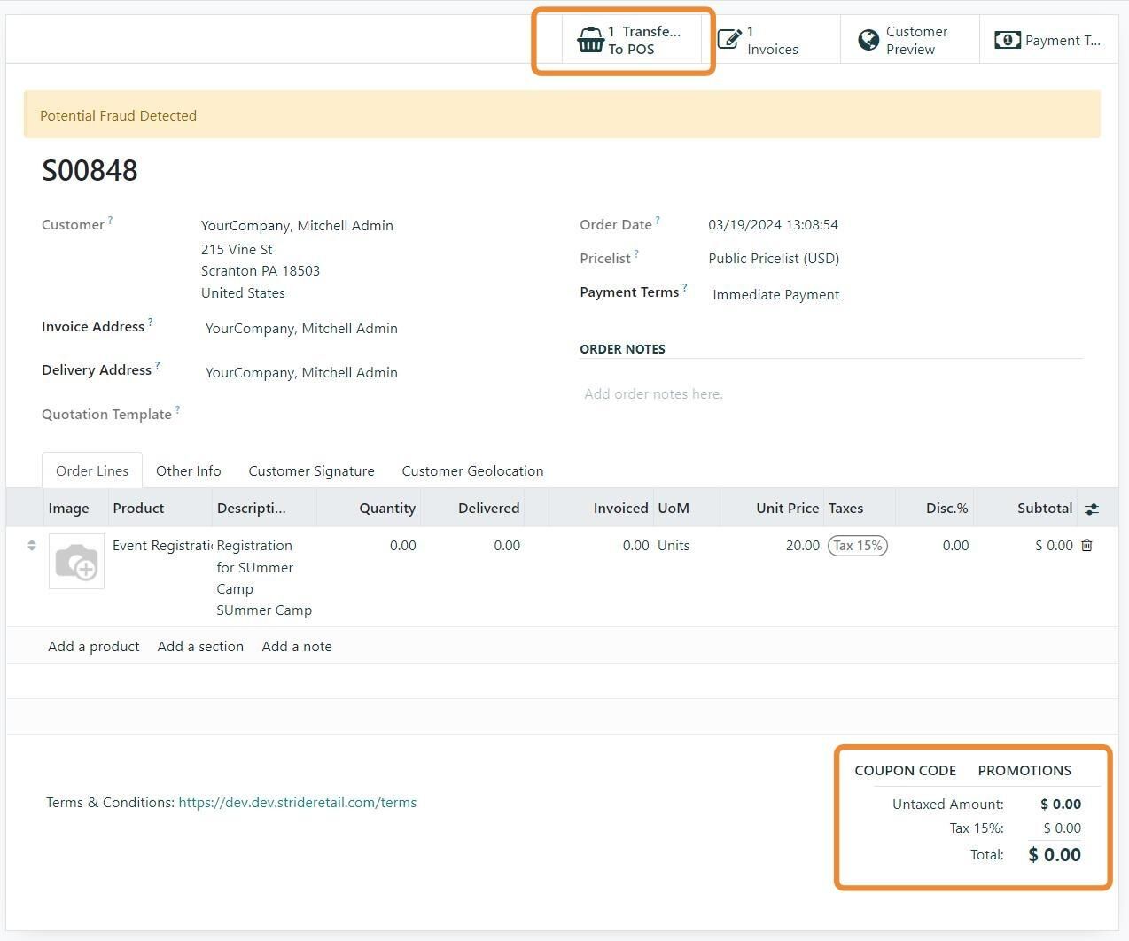Click the Untaxed Amount $ 0.00 value

[1061, 804]
